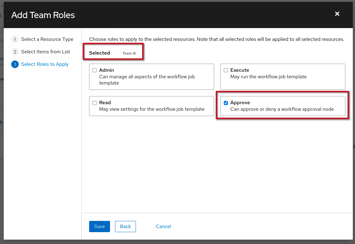
Task: Check the Execute role checkbox
Action: (226, 71)
